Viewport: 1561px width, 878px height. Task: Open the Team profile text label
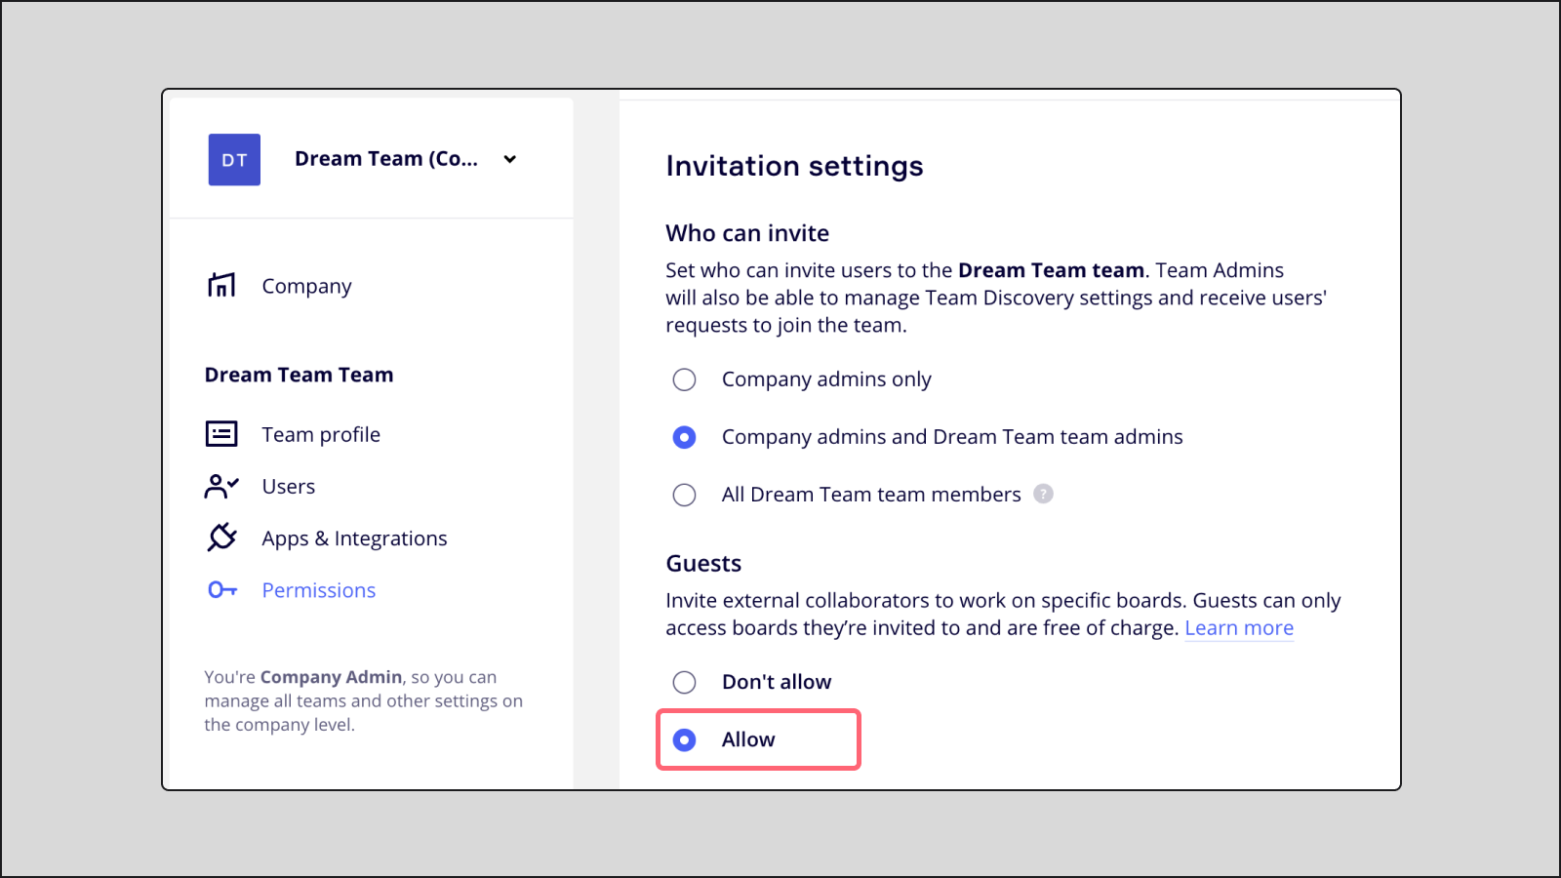(321, 434)
